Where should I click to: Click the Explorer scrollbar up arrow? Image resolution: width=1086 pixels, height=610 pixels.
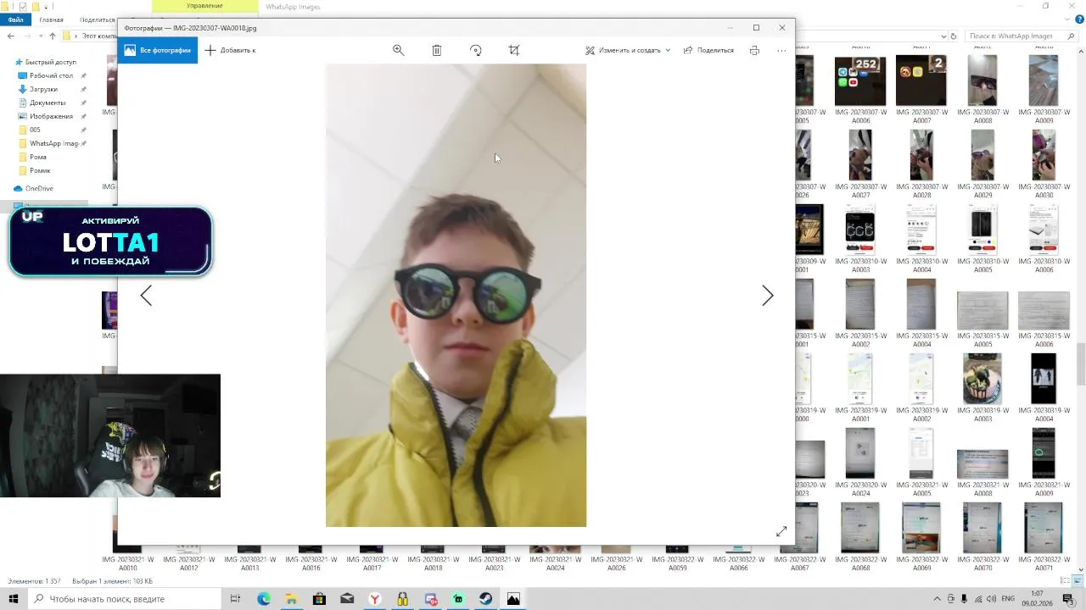click(x=1081, y=52)
